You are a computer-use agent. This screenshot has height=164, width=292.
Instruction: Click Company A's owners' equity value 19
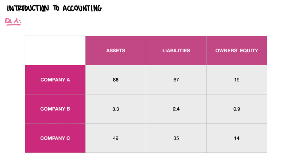coord(237,80)
